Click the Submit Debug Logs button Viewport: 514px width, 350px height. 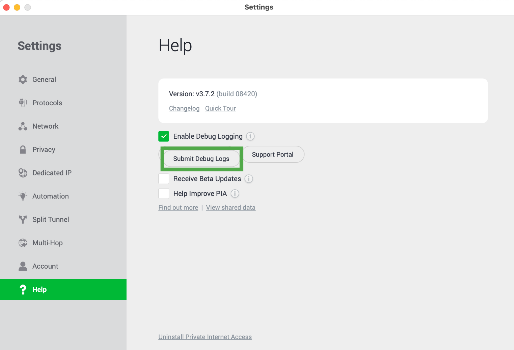coord(201,159)
